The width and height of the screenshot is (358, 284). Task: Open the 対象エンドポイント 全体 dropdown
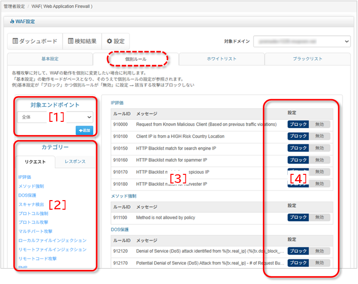[55, 117]
